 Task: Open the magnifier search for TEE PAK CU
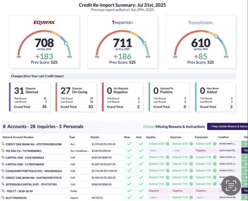(x=3, y=150)
